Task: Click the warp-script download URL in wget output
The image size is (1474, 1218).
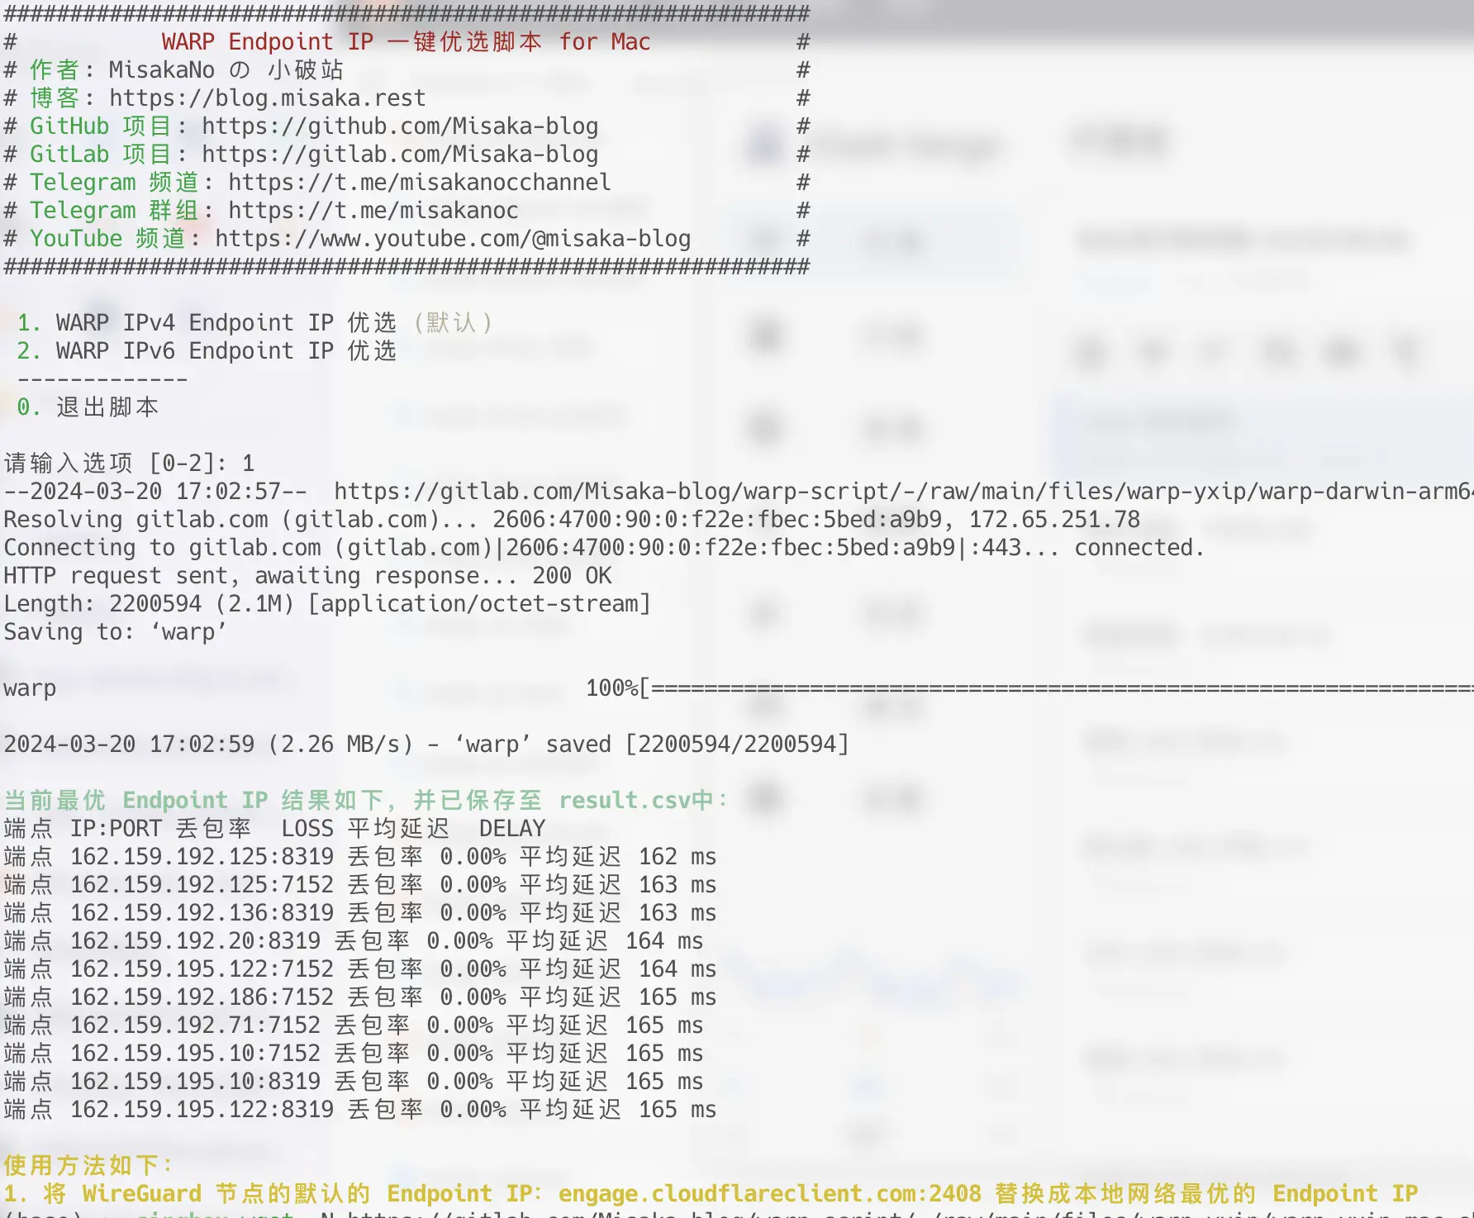Action: tap(901, 492)
